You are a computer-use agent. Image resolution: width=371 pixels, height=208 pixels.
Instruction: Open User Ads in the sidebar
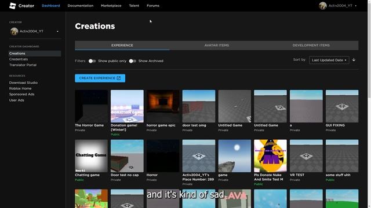click(17, 100)
